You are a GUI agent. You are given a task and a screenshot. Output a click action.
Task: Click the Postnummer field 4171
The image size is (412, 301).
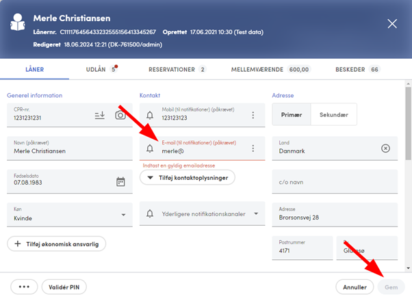point(302,248)
